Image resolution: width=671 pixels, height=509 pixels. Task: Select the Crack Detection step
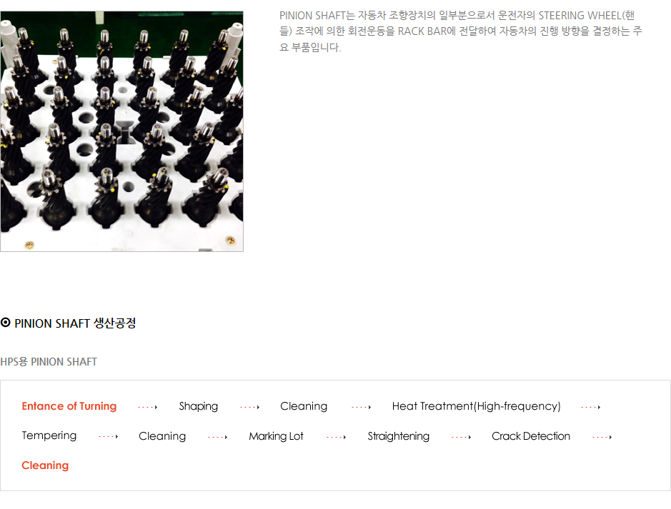coord(531,436)
